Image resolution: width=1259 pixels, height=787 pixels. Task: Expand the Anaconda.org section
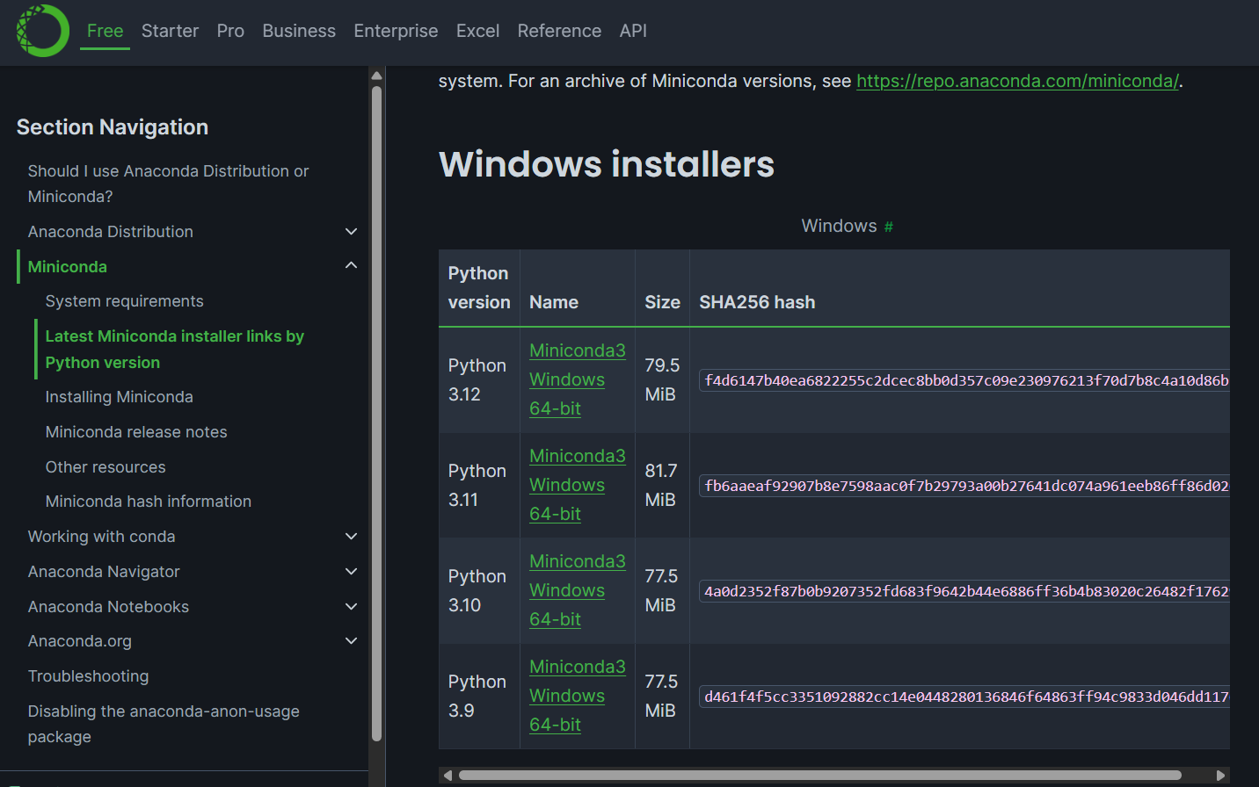tap(351, 641)
